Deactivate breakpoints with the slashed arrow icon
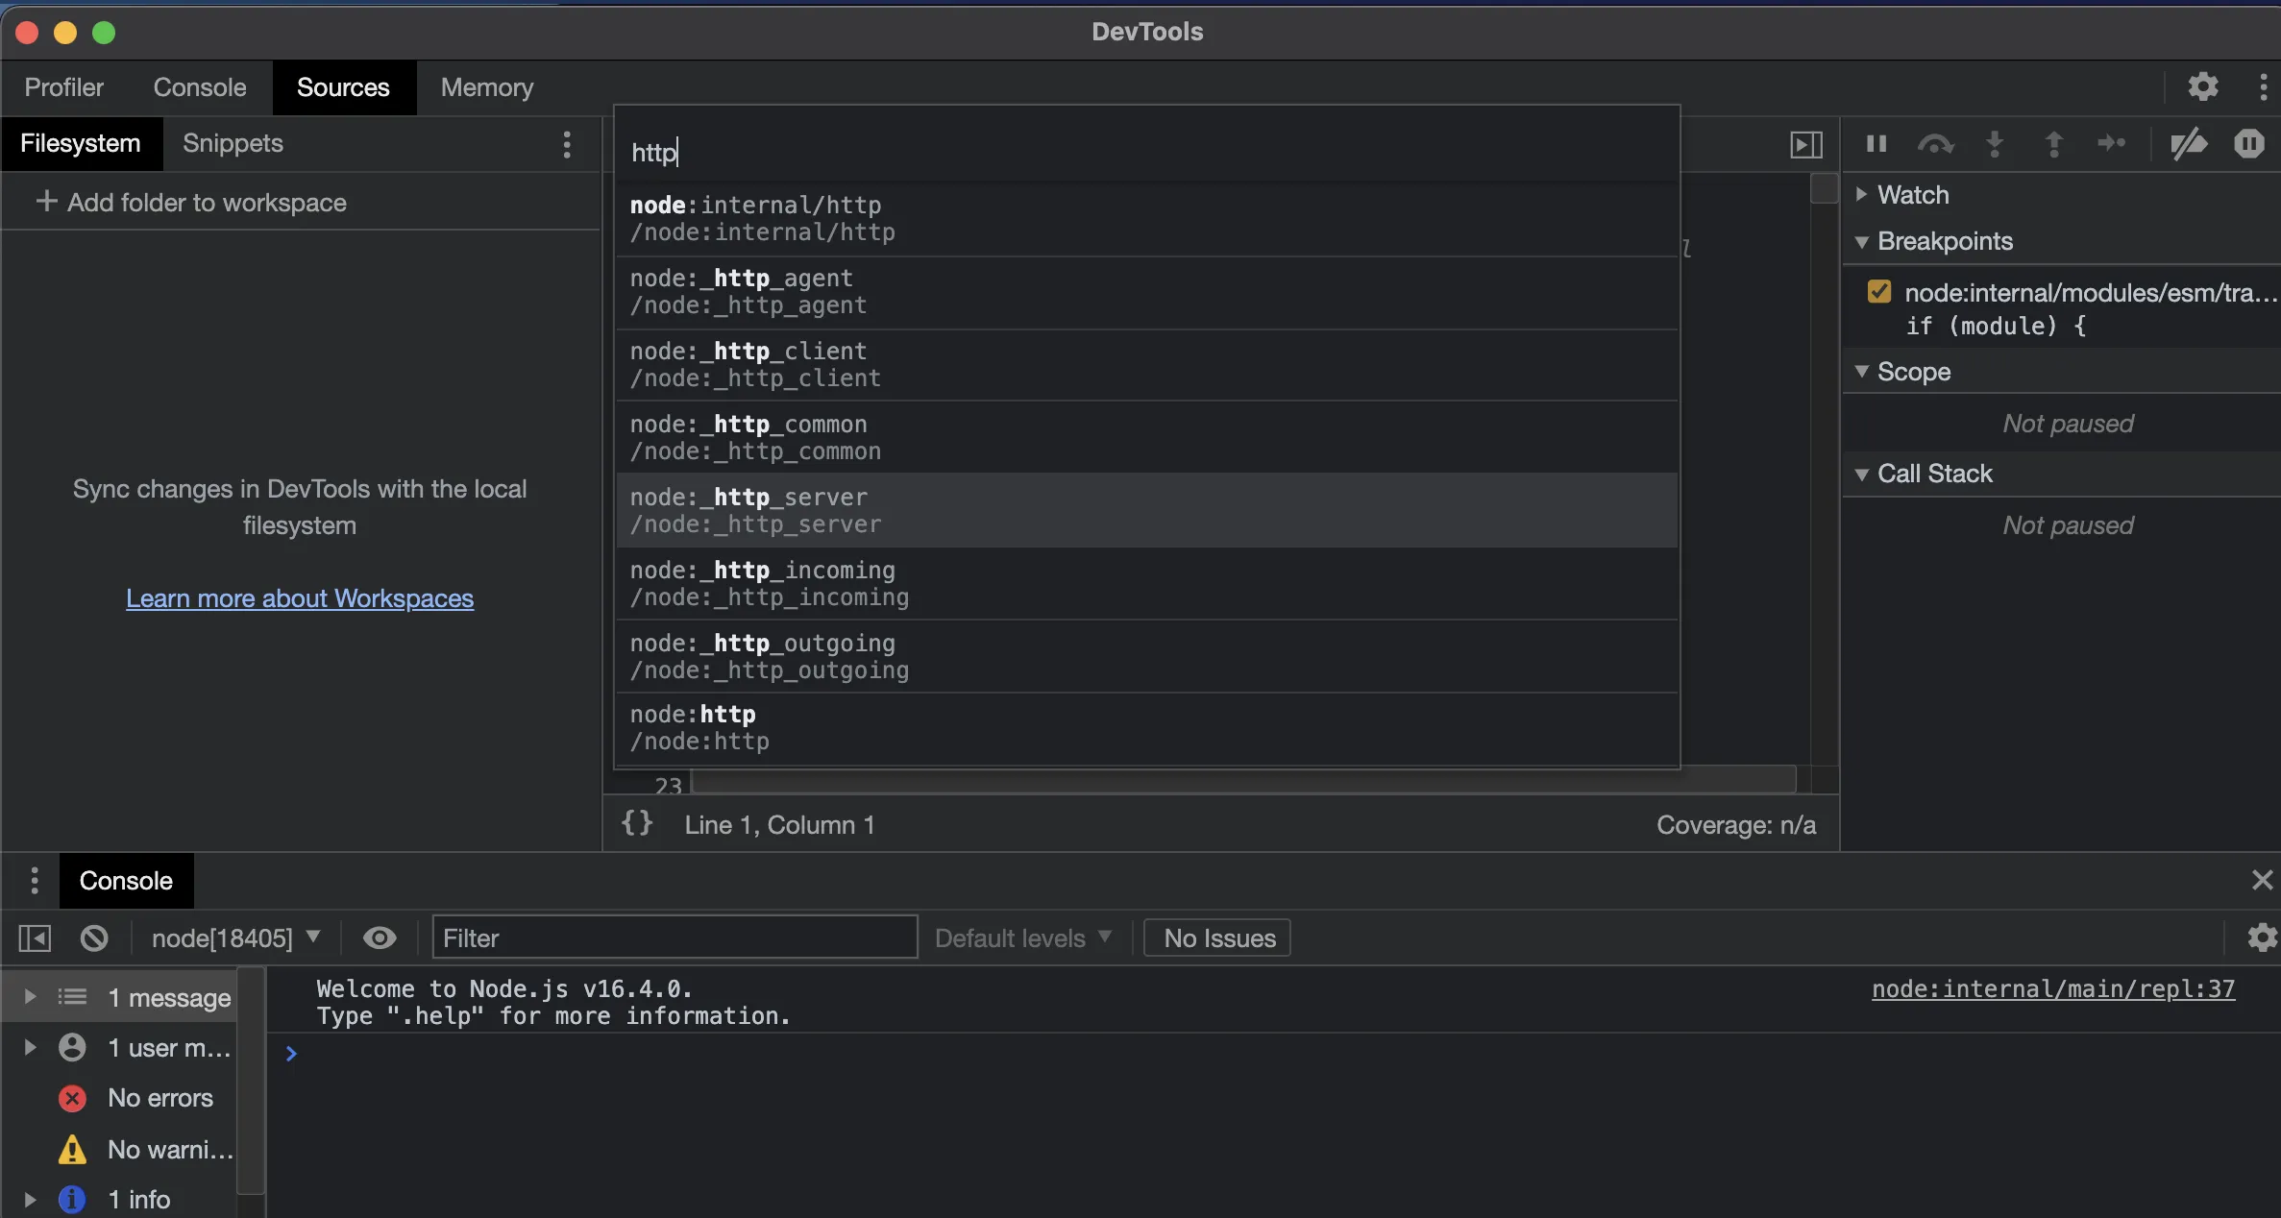Image resolution: width=2281 pixels, height=1218 pixels. click(2189, 144)
